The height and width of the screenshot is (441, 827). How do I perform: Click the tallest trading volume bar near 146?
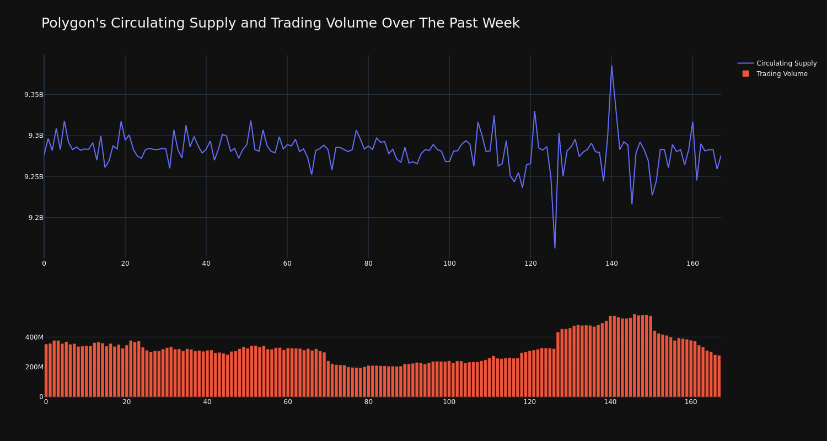point(635,356)
